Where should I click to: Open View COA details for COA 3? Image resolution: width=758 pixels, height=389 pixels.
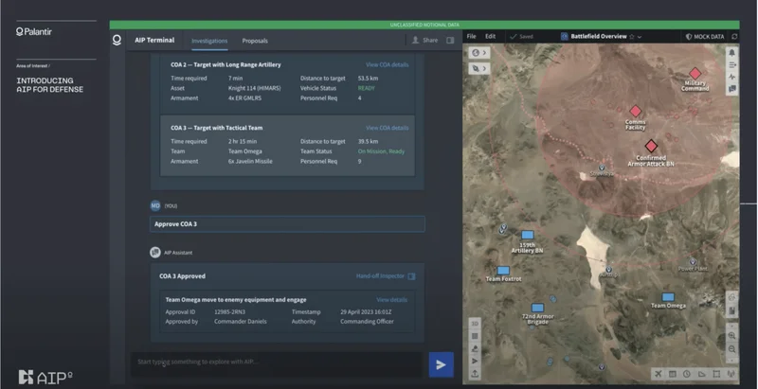tap(387, 127)
